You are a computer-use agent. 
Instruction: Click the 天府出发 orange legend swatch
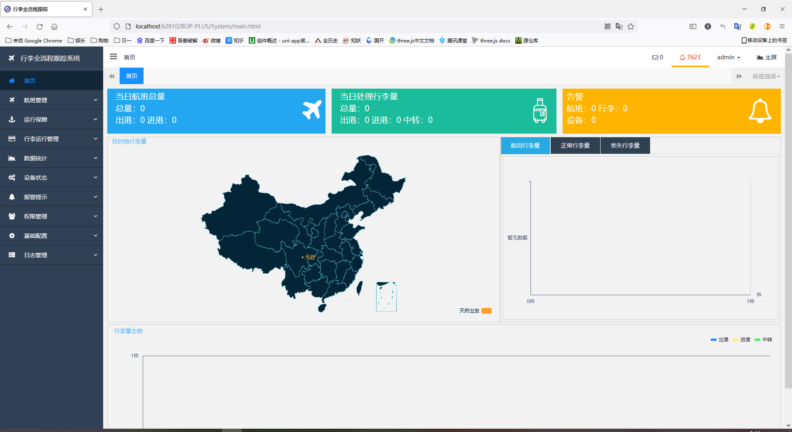point(486,311)
